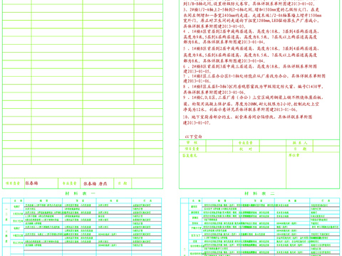Click item 8 mentioning 编号C1430甲
This screenshot has height=256, width=342.
(253, 90)
